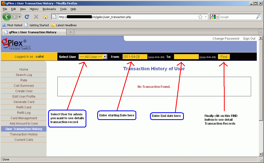Click the Find button
264x163 pixels.
(x=223, y=57)
